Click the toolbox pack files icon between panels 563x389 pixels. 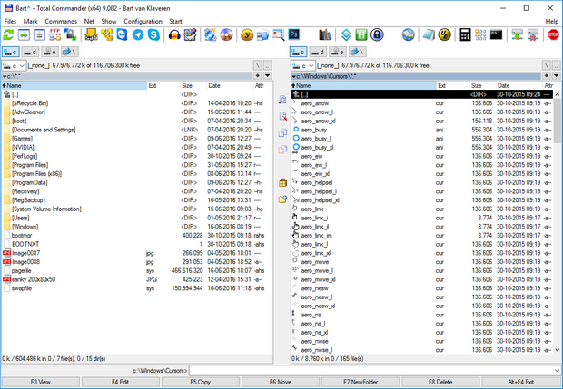click(x=282, y=182)
